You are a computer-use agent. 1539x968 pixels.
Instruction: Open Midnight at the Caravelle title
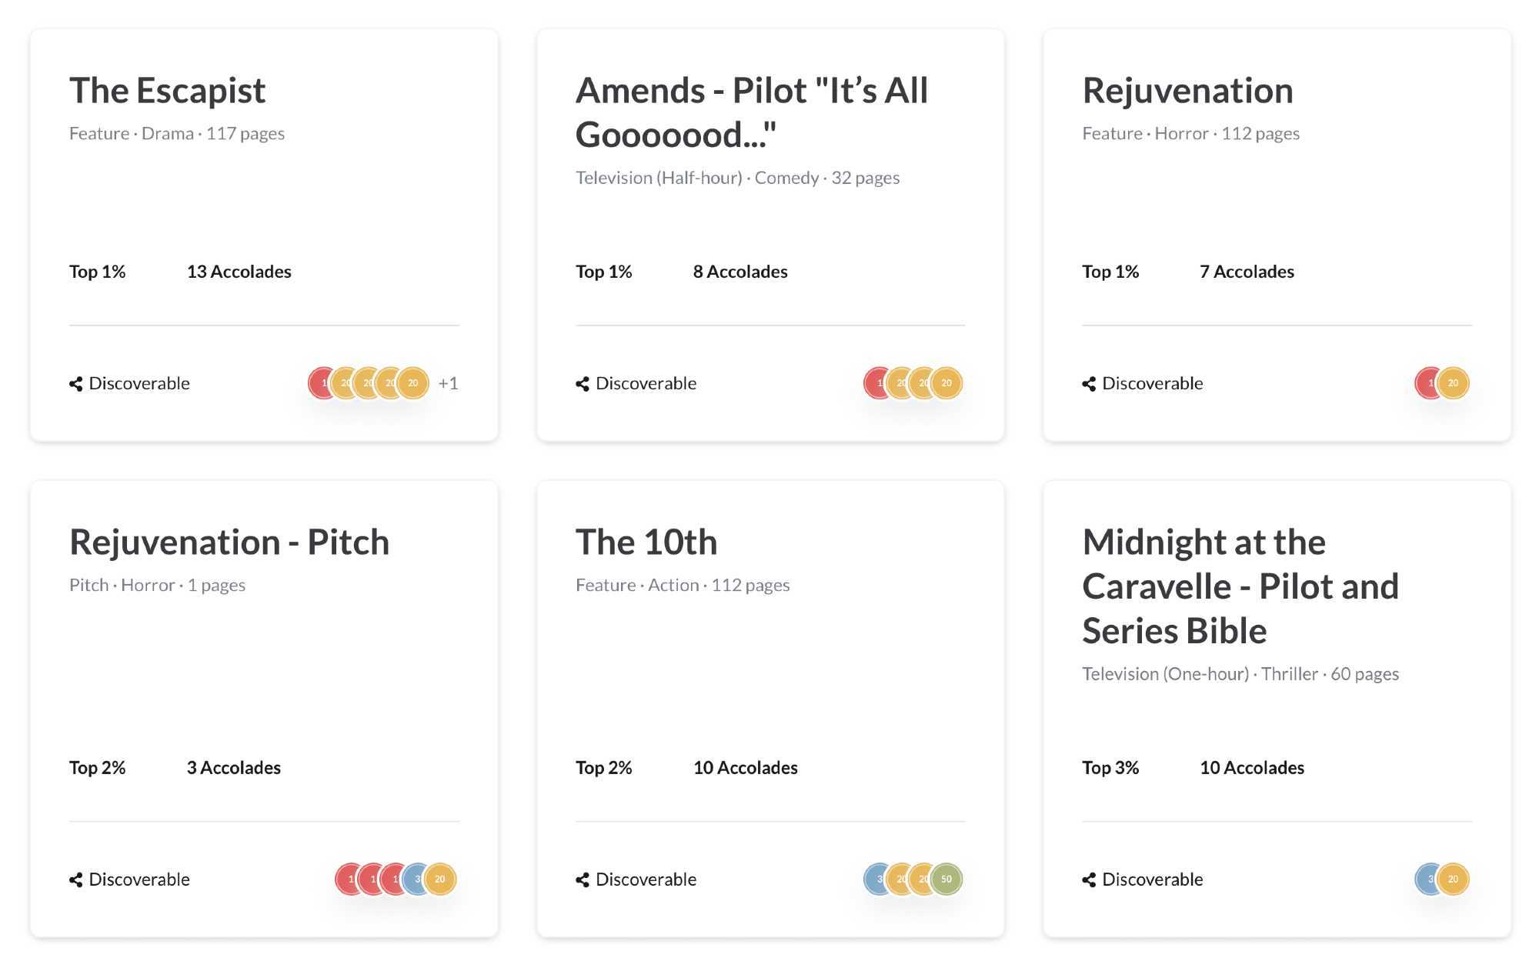[1240, 586]
